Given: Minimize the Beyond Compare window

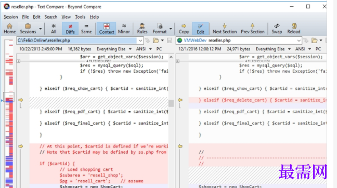Looking at the screenshot, I should [292, 7].
